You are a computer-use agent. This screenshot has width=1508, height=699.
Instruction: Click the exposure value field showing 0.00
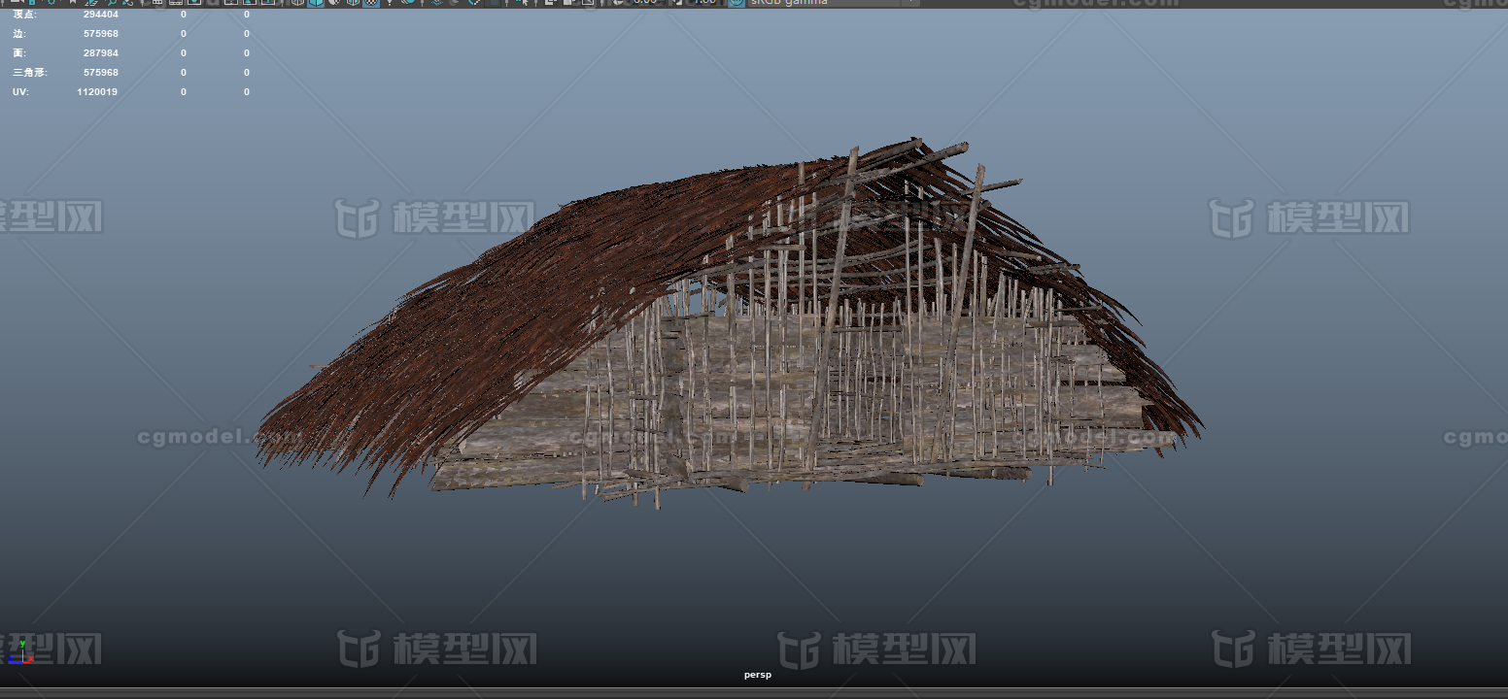click(644, 3)
